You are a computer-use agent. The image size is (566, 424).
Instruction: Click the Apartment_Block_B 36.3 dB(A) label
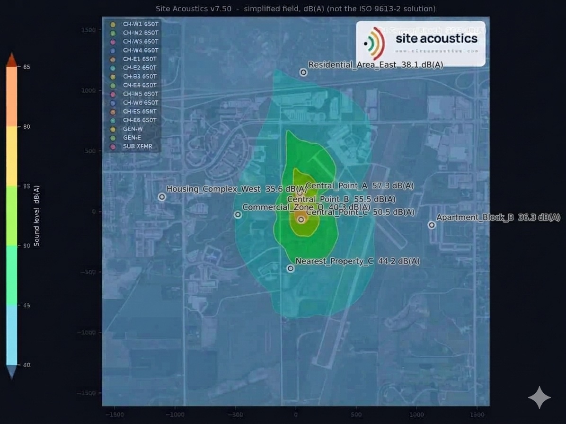pos(498,218)
